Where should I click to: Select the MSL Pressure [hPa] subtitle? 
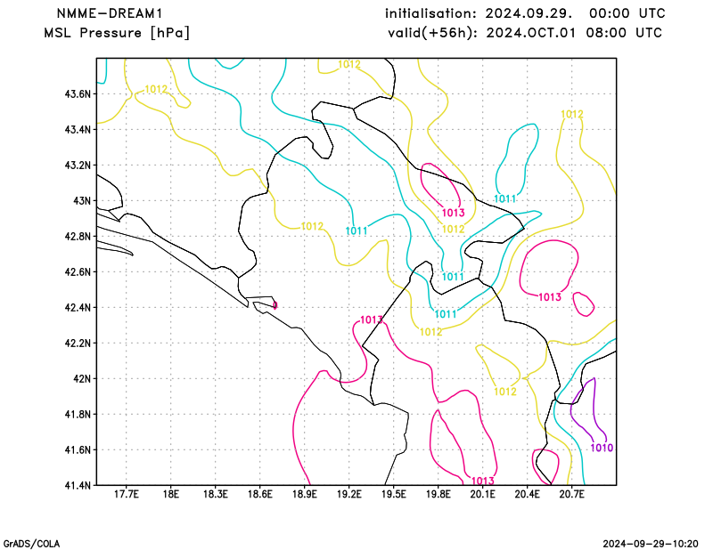click(x=117, y=33)
